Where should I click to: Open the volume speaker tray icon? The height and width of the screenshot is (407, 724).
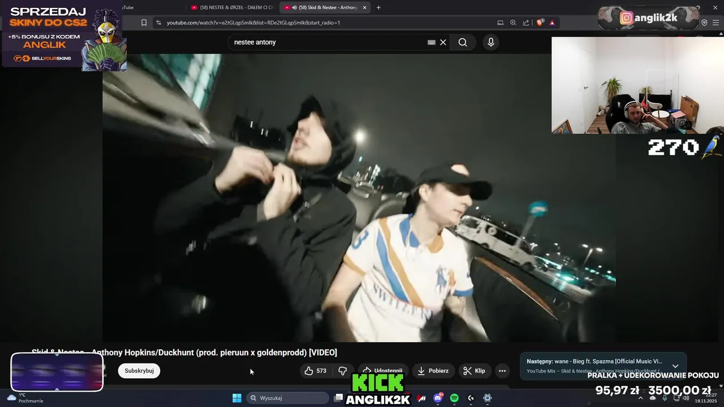(x=686, y=398)
